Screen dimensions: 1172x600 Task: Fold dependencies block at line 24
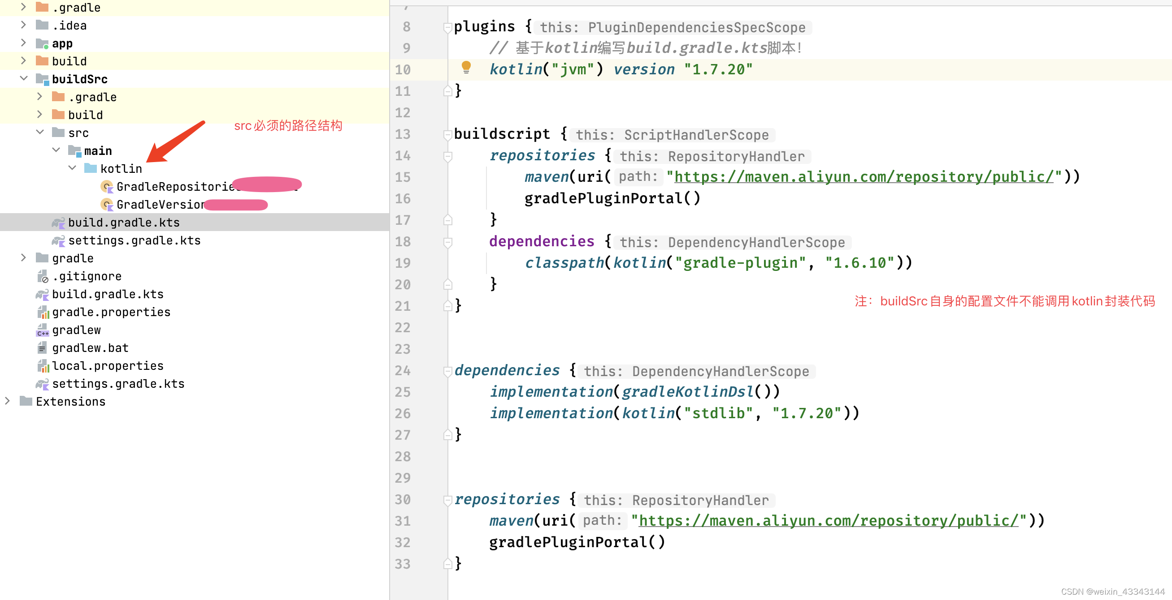[447, 371]
